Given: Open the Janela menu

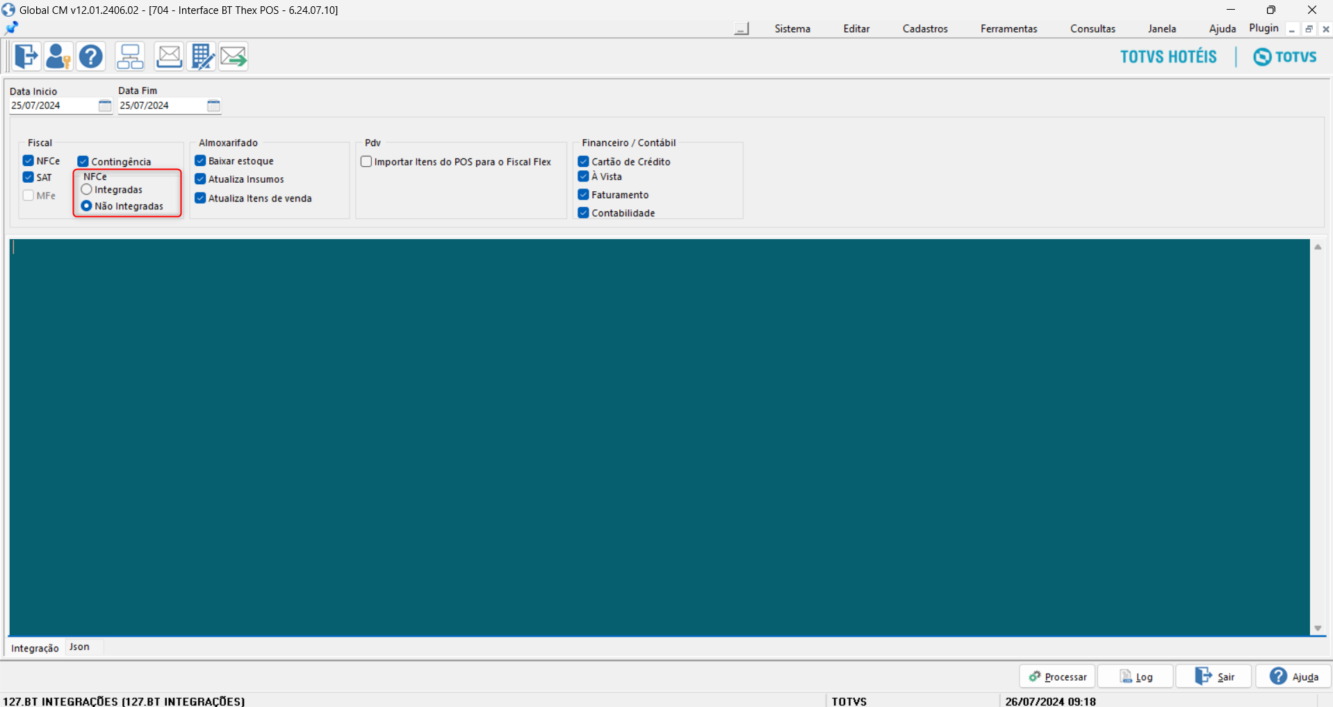Looking at the screenshot, I should 1162,29.
